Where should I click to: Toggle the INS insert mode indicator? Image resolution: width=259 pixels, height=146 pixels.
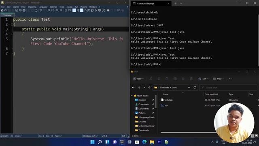(x=123, y=136)
